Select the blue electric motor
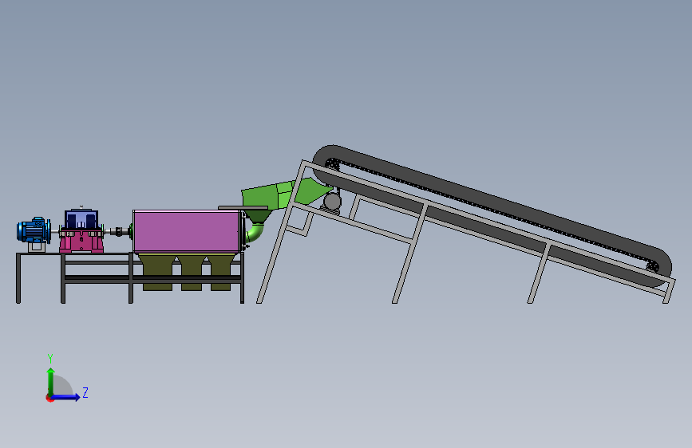Screen dimensions: 692x448 [34, 230]
